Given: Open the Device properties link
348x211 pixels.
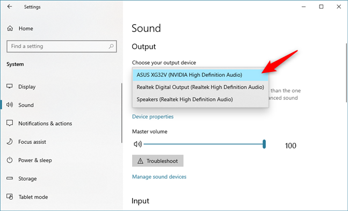Looking at the screenshot, I should (x=153, y=117).
